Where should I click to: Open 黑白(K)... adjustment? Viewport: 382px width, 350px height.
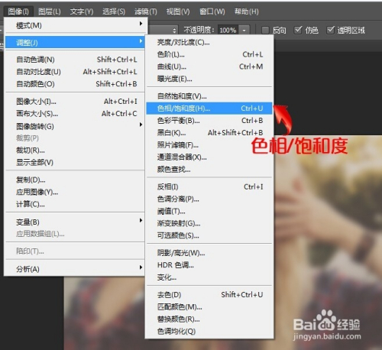click(x=209, y=133)
